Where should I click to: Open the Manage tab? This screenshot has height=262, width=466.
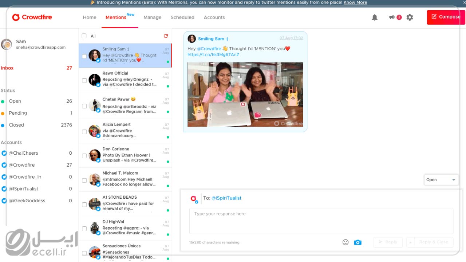pyautogui.click(x=153, y=17)
